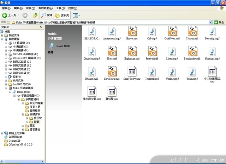Click the folder pane horizontal scrollbar
Screen dimensions: 226x164
tap(22, 161)
